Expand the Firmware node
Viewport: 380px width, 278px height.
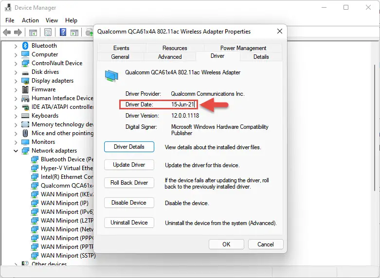16,89
